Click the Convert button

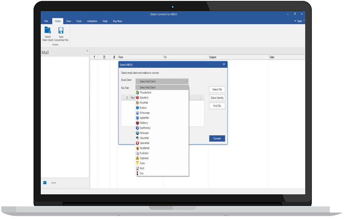pyautogui.click(x=217, y=139)
